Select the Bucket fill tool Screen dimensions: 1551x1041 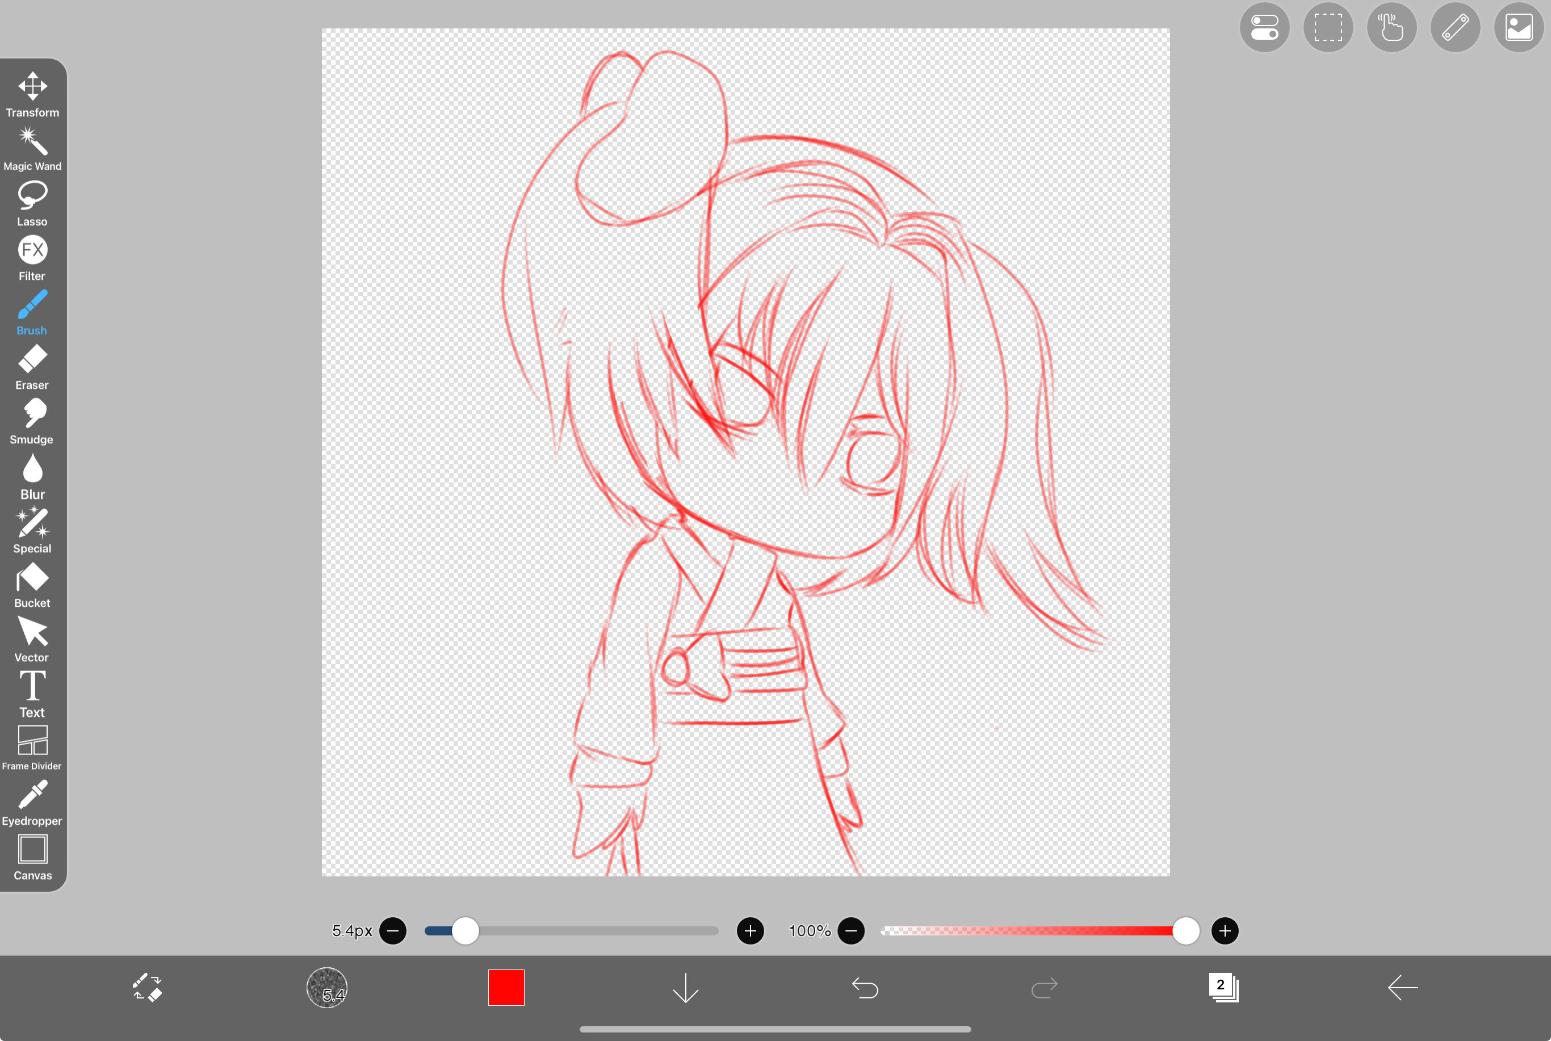pyautogui.click(x=32, y=586)
